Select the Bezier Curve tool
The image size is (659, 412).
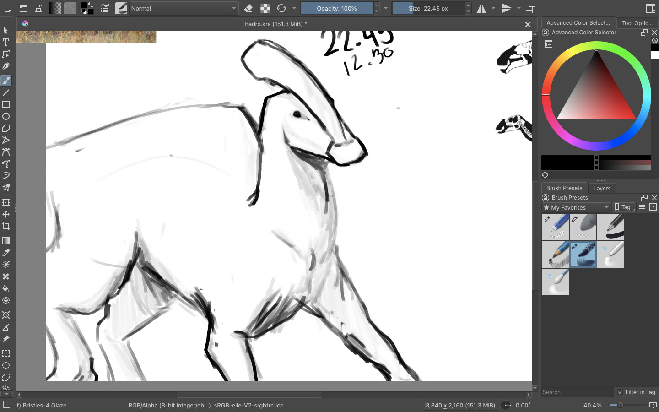6,152
